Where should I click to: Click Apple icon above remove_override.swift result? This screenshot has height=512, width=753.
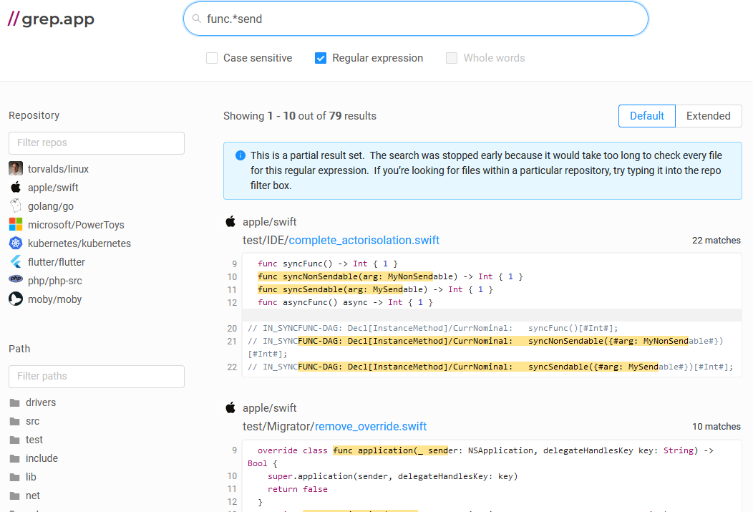pos(230,407)
